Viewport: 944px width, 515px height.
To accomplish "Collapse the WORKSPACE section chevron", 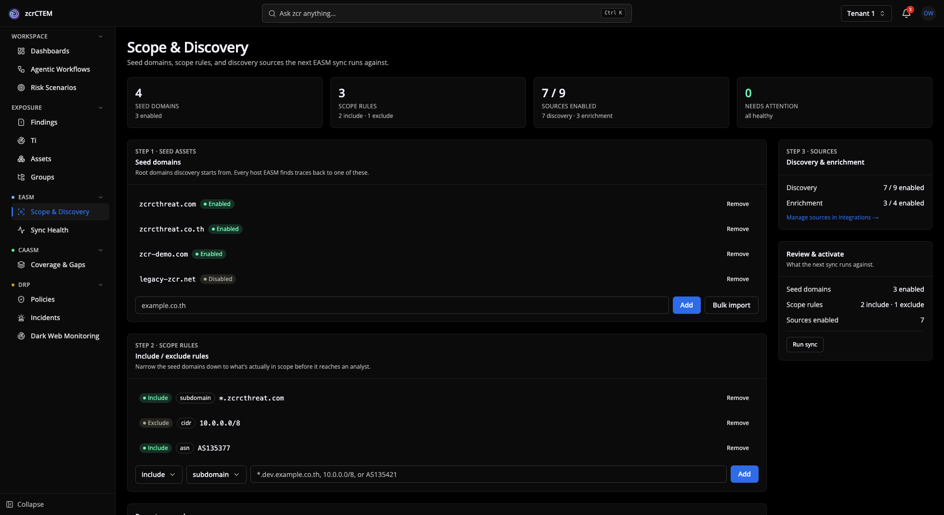I will [x=101, y=37].
